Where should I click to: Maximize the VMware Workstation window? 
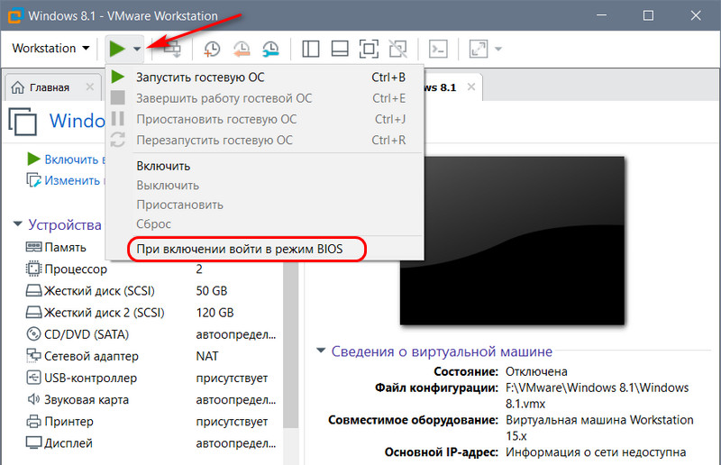click(648, 15)
